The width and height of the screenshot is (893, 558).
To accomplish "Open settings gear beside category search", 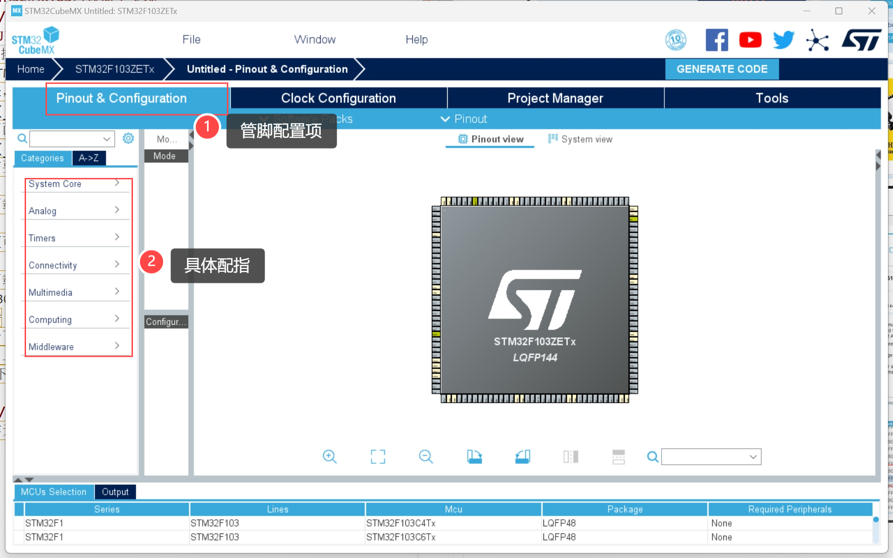I will click(x=128, y=138).
